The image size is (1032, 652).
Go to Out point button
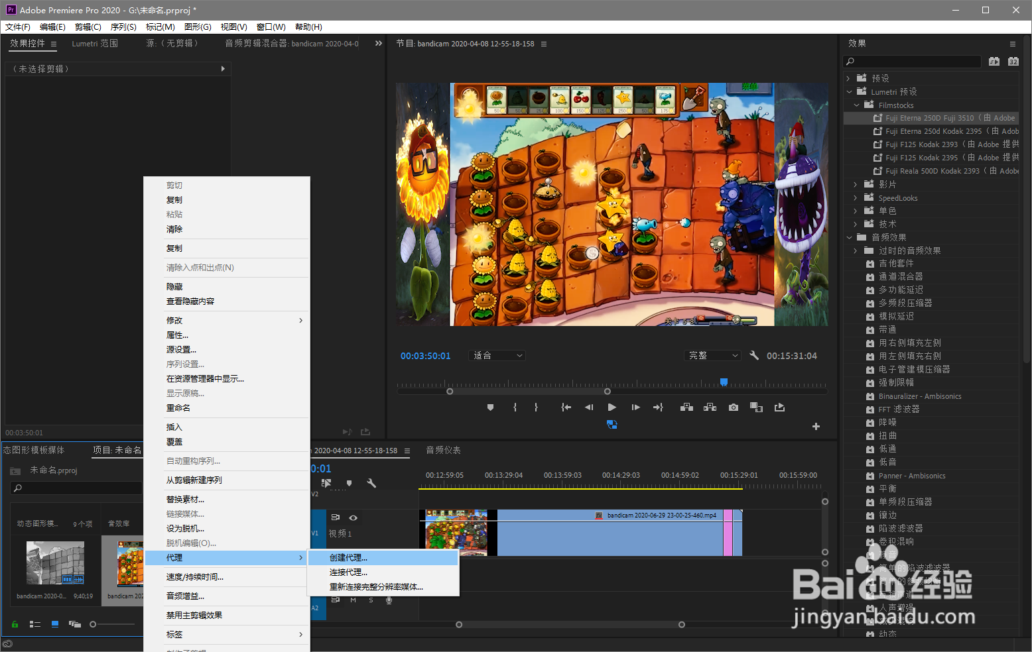pos(658,407)
